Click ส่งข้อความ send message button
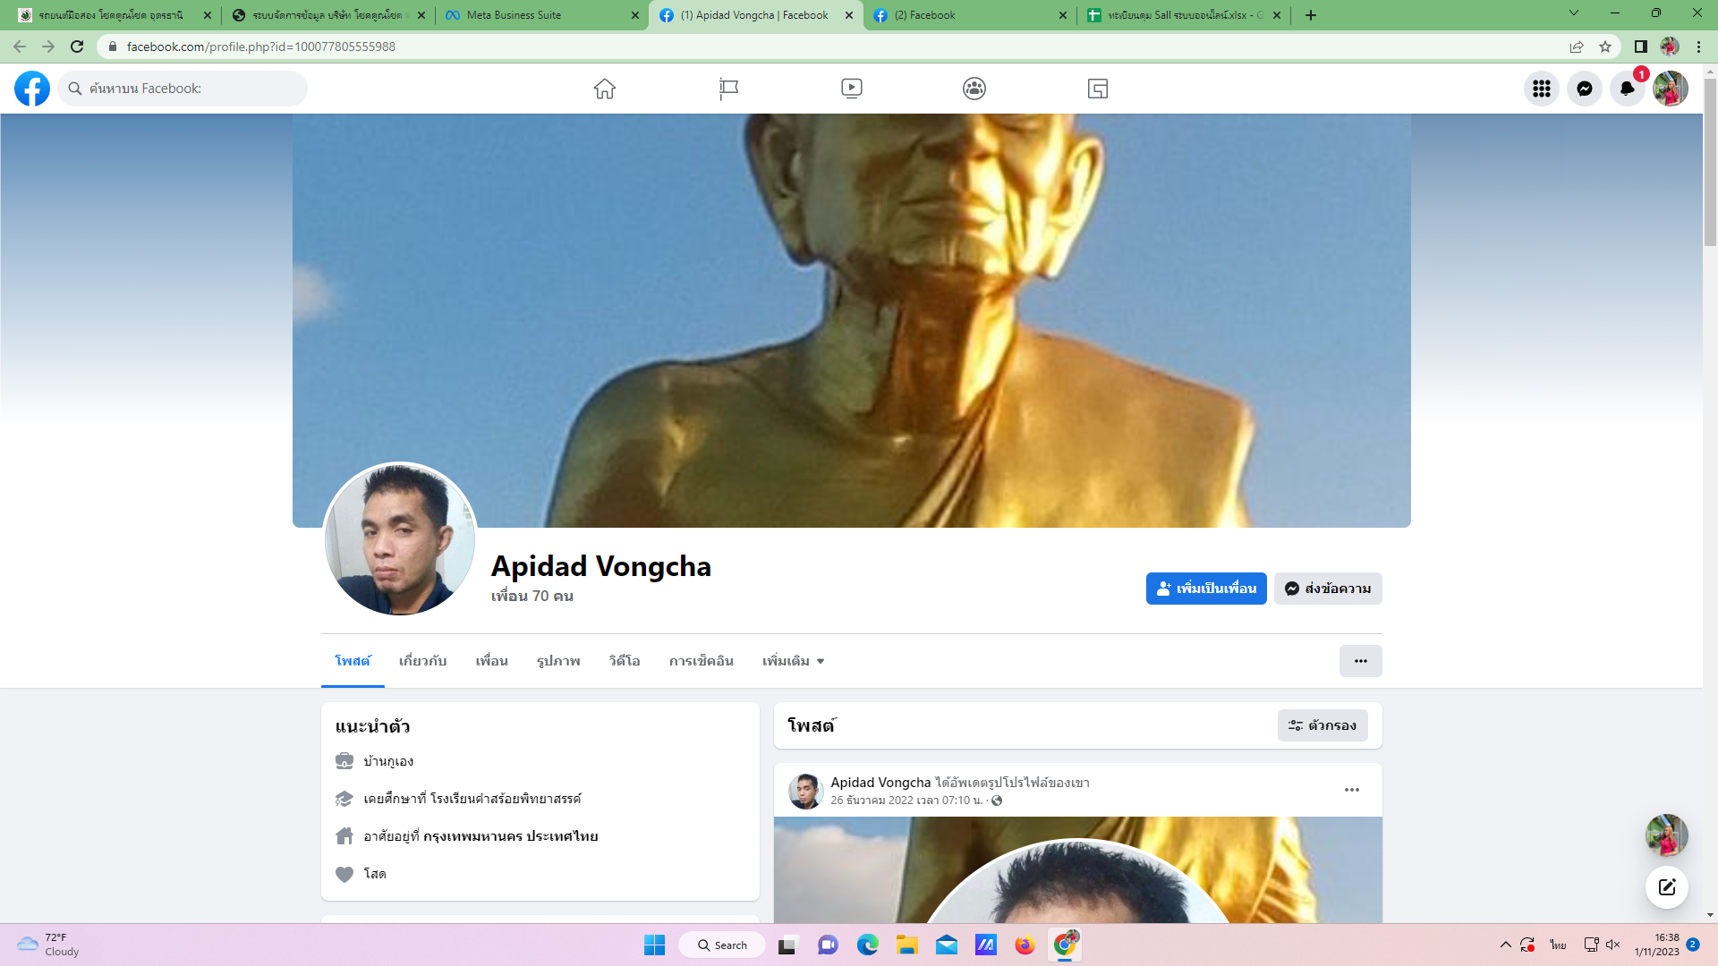 click(1327, 589)
